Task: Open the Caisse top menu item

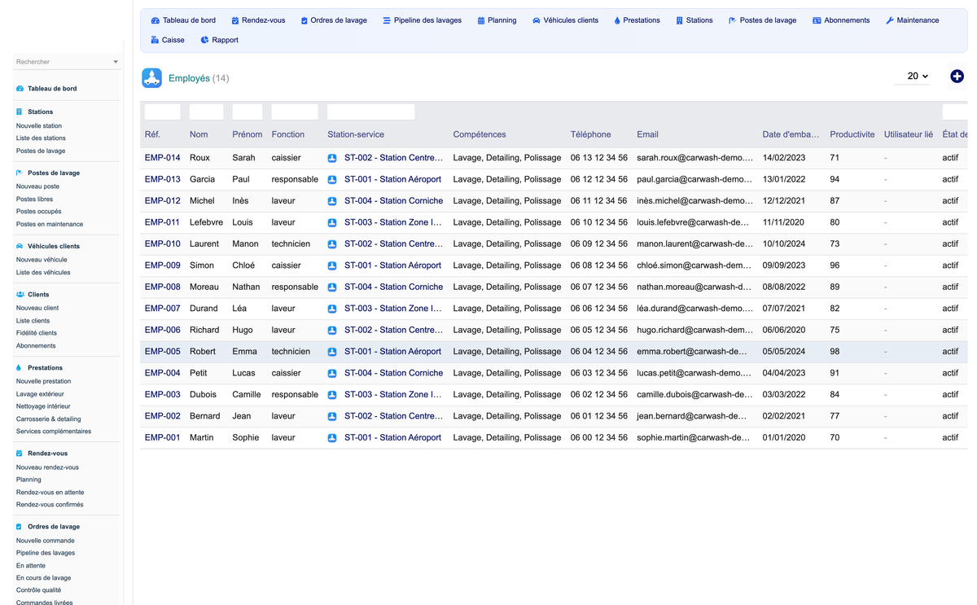Action: tap(168, 40)
